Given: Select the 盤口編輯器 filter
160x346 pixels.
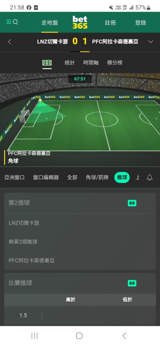Looking at the screenshot, I should coord(46,177).
